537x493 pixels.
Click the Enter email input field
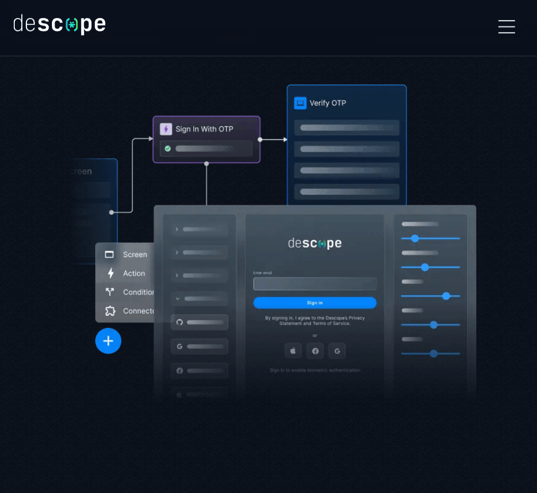click(x=315, y=284)
